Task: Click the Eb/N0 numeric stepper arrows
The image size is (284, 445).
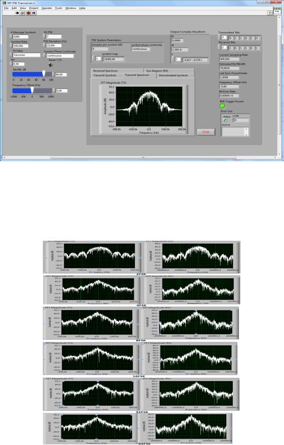Action: [x=53, y=74]
